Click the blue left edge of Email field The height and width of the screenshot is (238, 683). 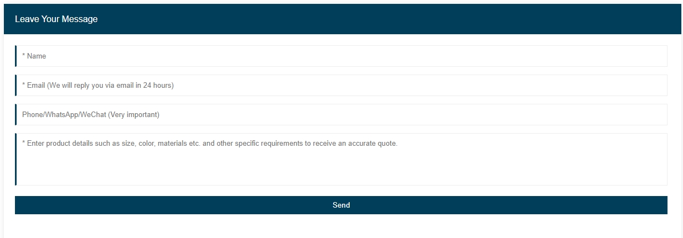[x=16, y=85]
